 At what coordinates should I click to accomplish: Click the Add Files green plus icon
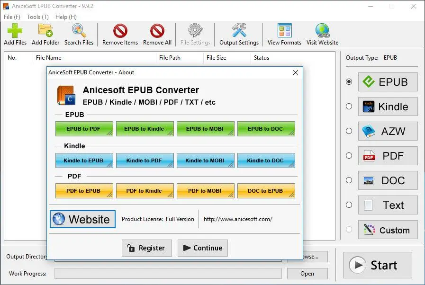pos(15,31)
